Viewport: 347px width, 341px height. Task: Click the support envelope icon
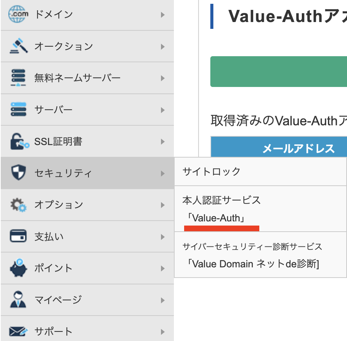click(18, 331)
